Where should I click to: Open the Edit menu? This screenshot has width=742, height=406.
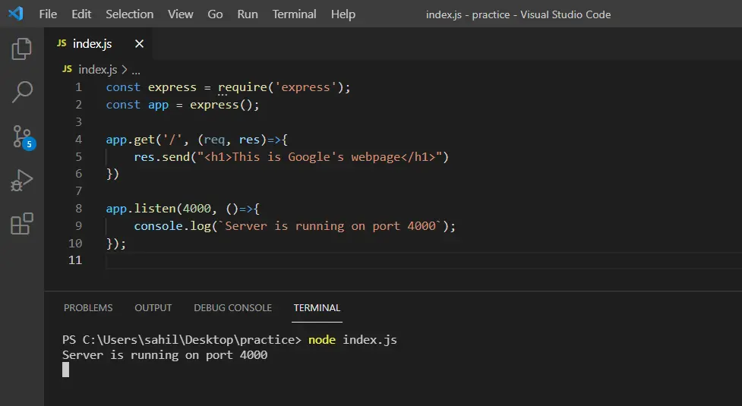[81, 14]
